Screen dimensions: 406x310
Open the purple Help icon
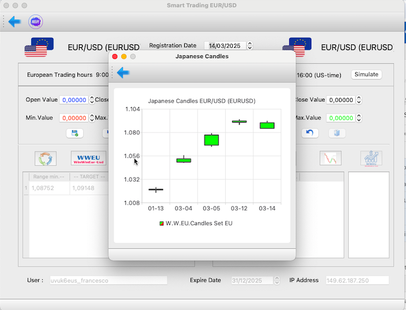pos(35,22)
